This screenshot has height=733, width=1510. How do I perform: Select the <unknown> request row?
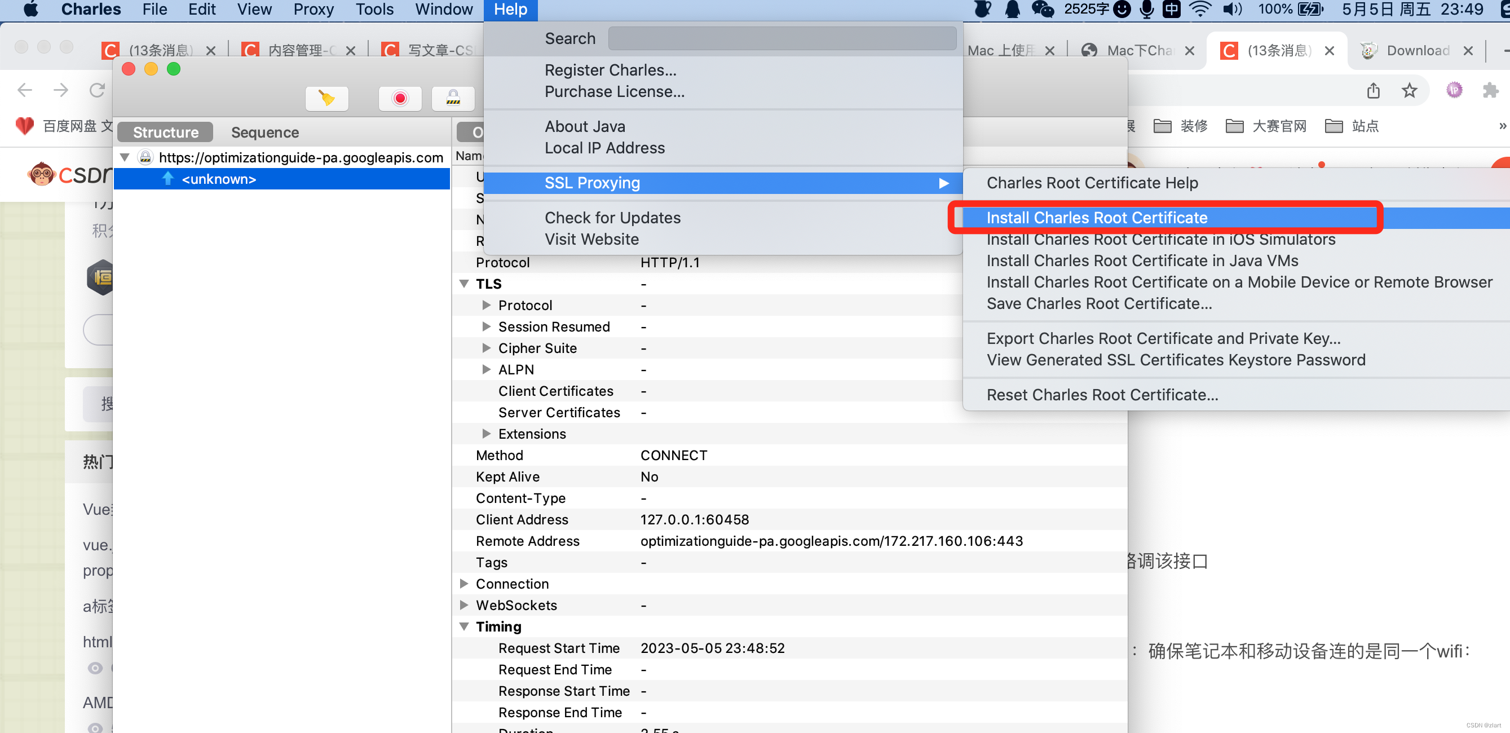click(x=282, y=179)
